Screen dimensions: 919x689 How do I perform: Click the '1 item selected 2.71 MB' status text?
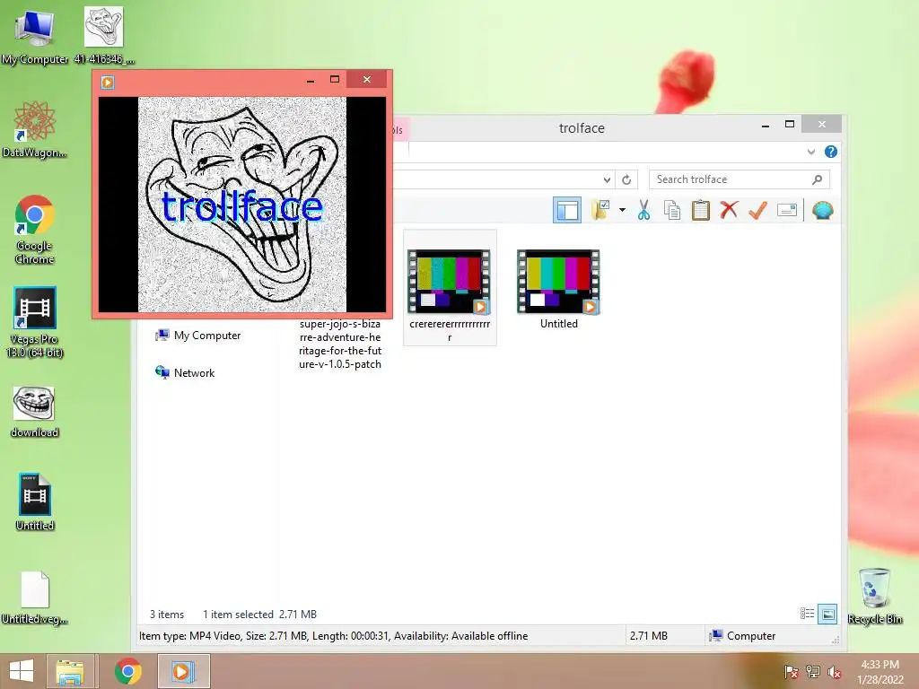(259, 614)
